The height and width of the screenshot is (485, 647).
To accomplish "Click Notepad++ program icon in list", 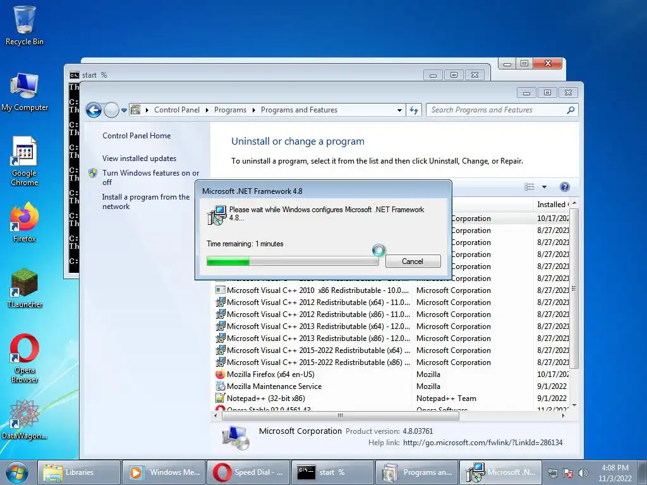I will [x=221, y=398].
